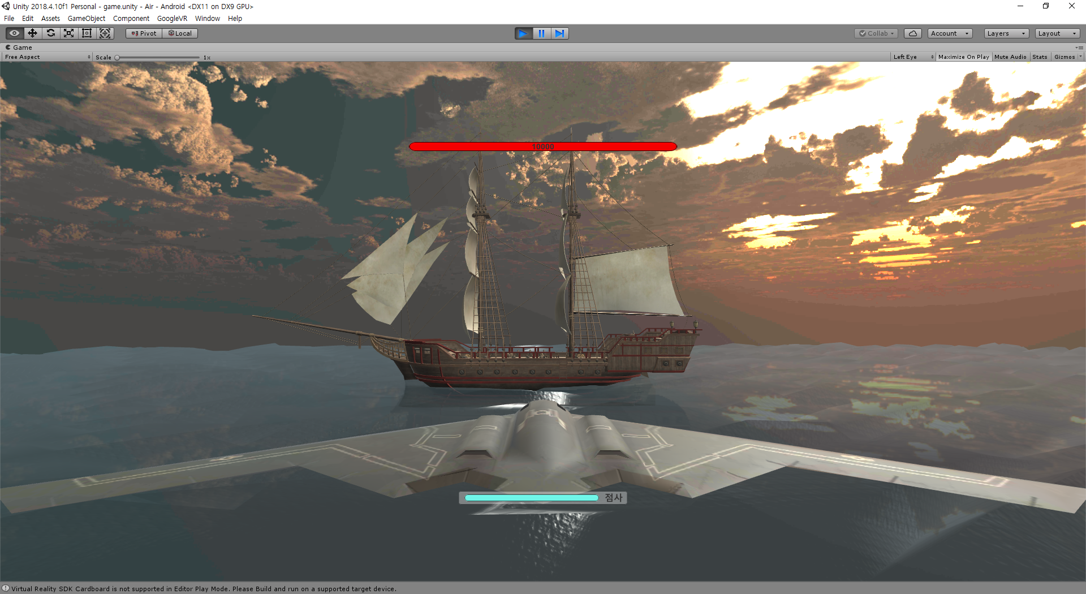Image resolution: width=1086 pixels, height=594 pixels.
Task: Pause the game with the Pause button
Action: (541, 33)
